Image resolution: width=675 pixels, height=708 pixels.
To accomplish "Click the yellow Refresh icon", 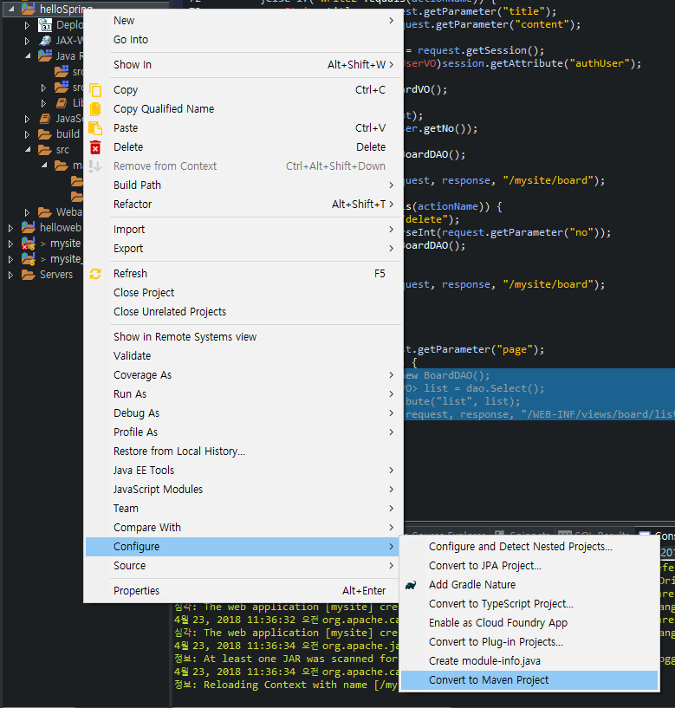I will click(x=95, y=274).
